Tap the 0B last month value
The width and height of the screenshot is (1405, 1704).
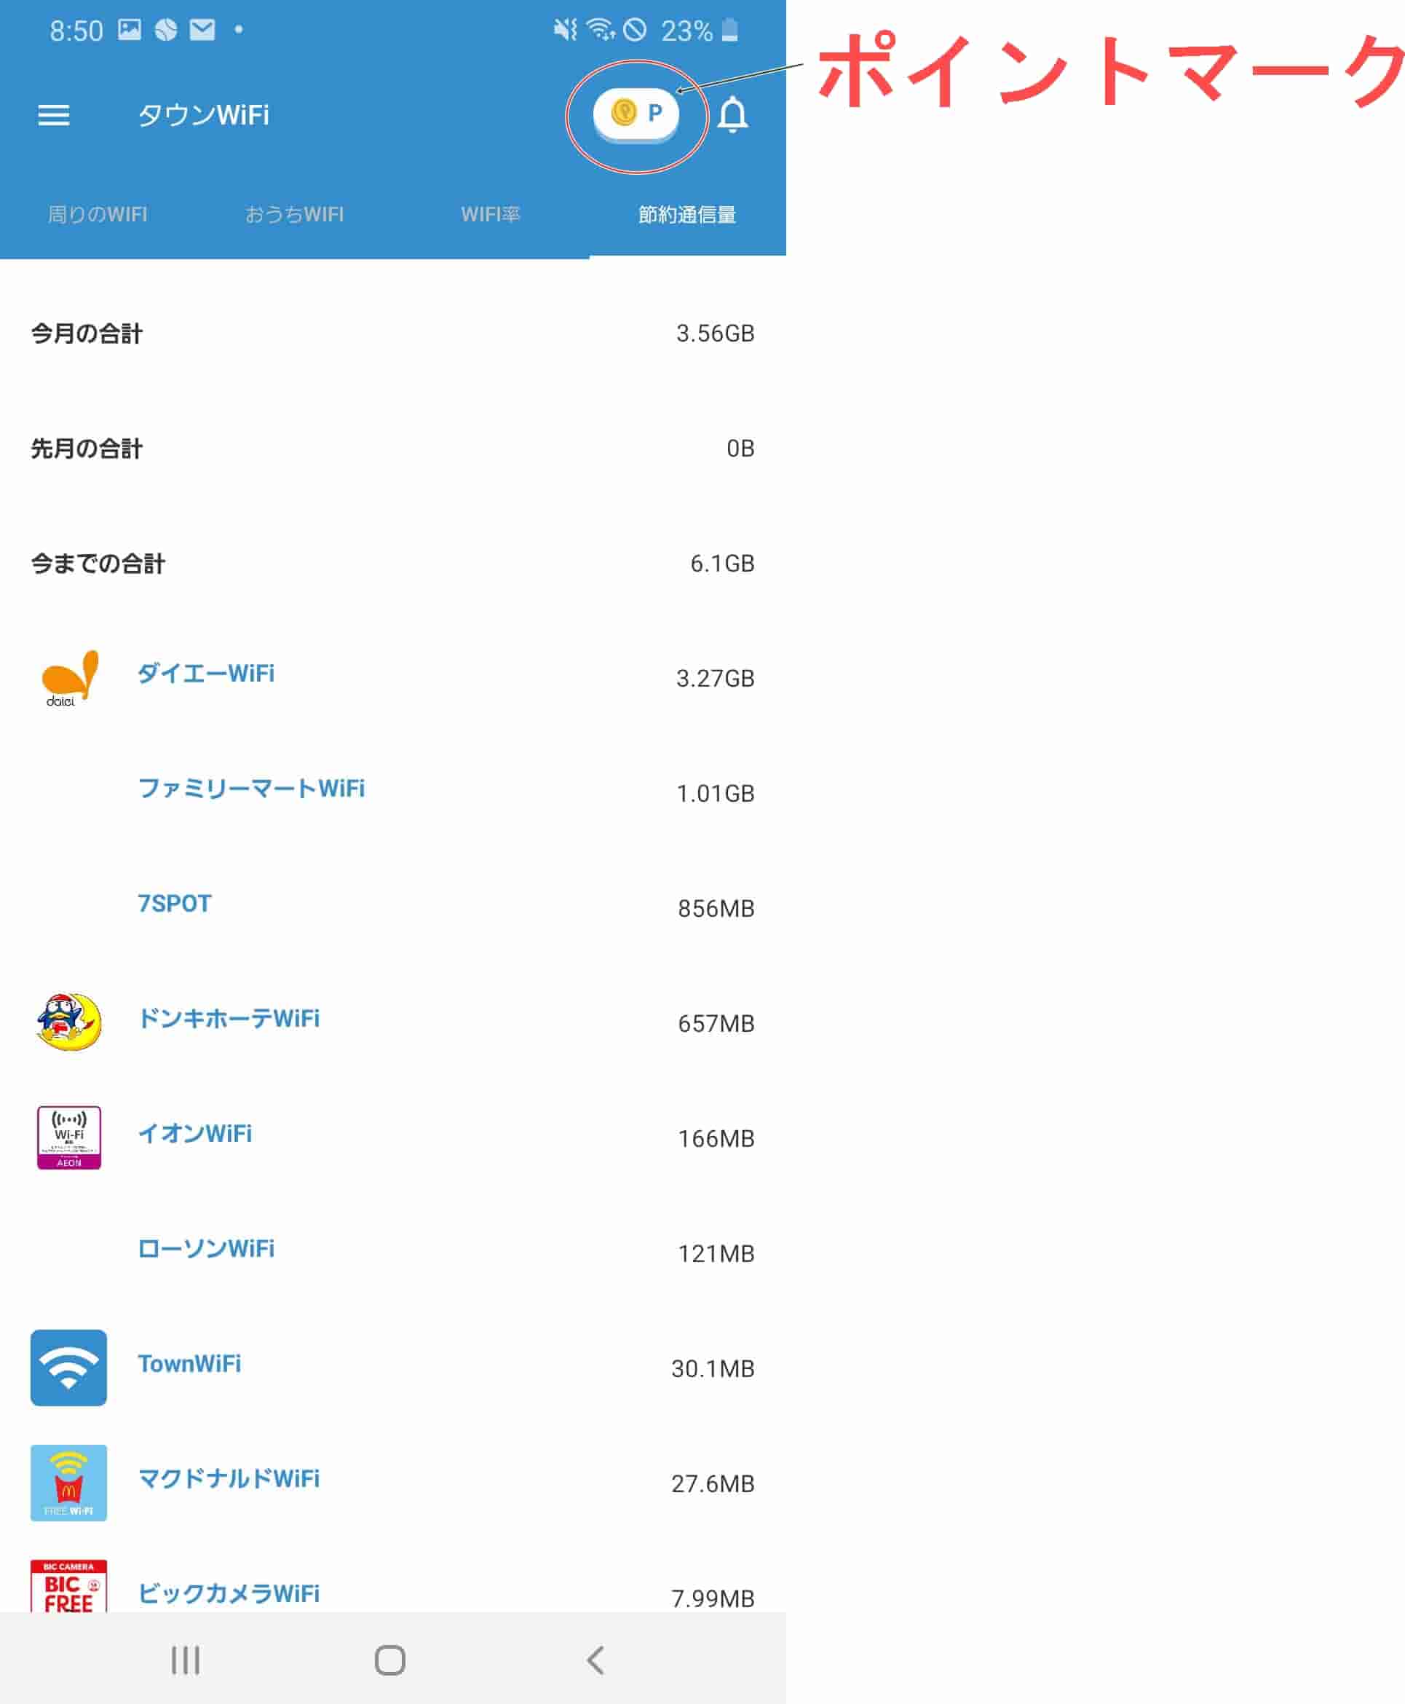(740, 449)
